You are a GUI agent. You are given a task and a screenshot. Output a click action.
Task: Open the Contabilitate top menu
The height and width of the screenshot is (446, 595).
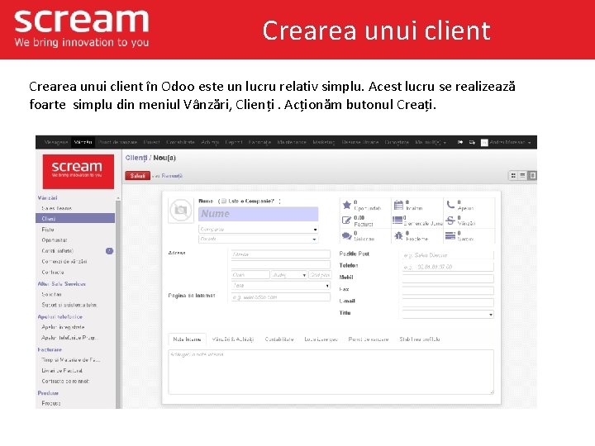pos(180,142)
